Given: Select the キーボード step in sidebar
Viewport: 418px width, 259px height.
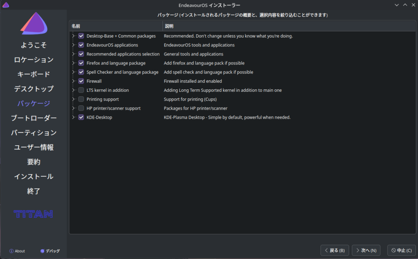Looking at the screenshot, I should pyautogui.click(x=33, y=74).
